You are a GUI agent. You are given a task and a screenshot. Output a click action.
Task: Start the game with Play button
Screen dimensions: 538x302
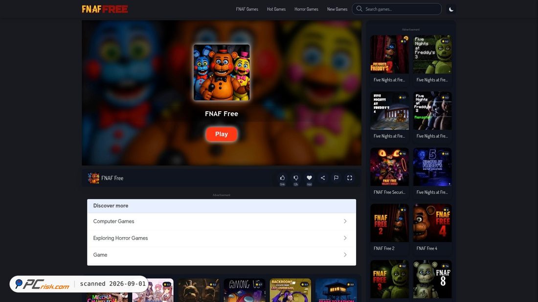(x=221, y=134)
